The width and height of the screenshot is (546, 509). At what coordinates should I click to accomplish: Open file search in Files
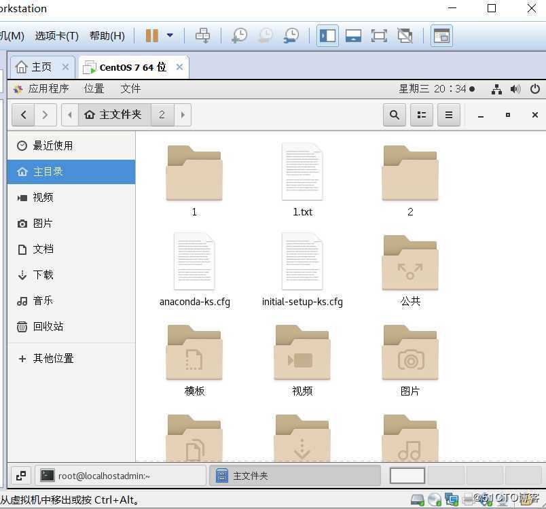click(x=394, y=115)
